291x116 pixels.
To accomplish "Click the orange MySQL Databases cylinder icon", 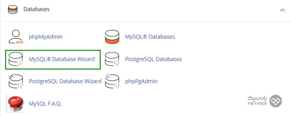I will click(112, 37).
